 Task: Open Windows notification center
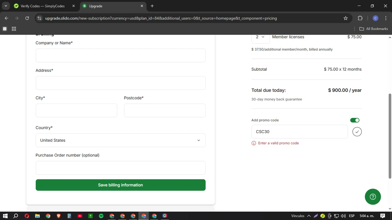point(383,216)
